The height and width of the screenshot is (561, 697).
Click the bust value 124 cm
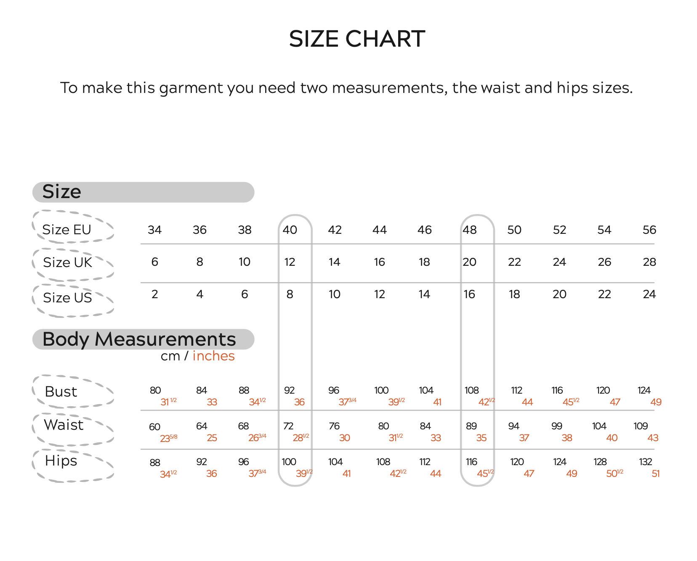click(x=644, y=390)
